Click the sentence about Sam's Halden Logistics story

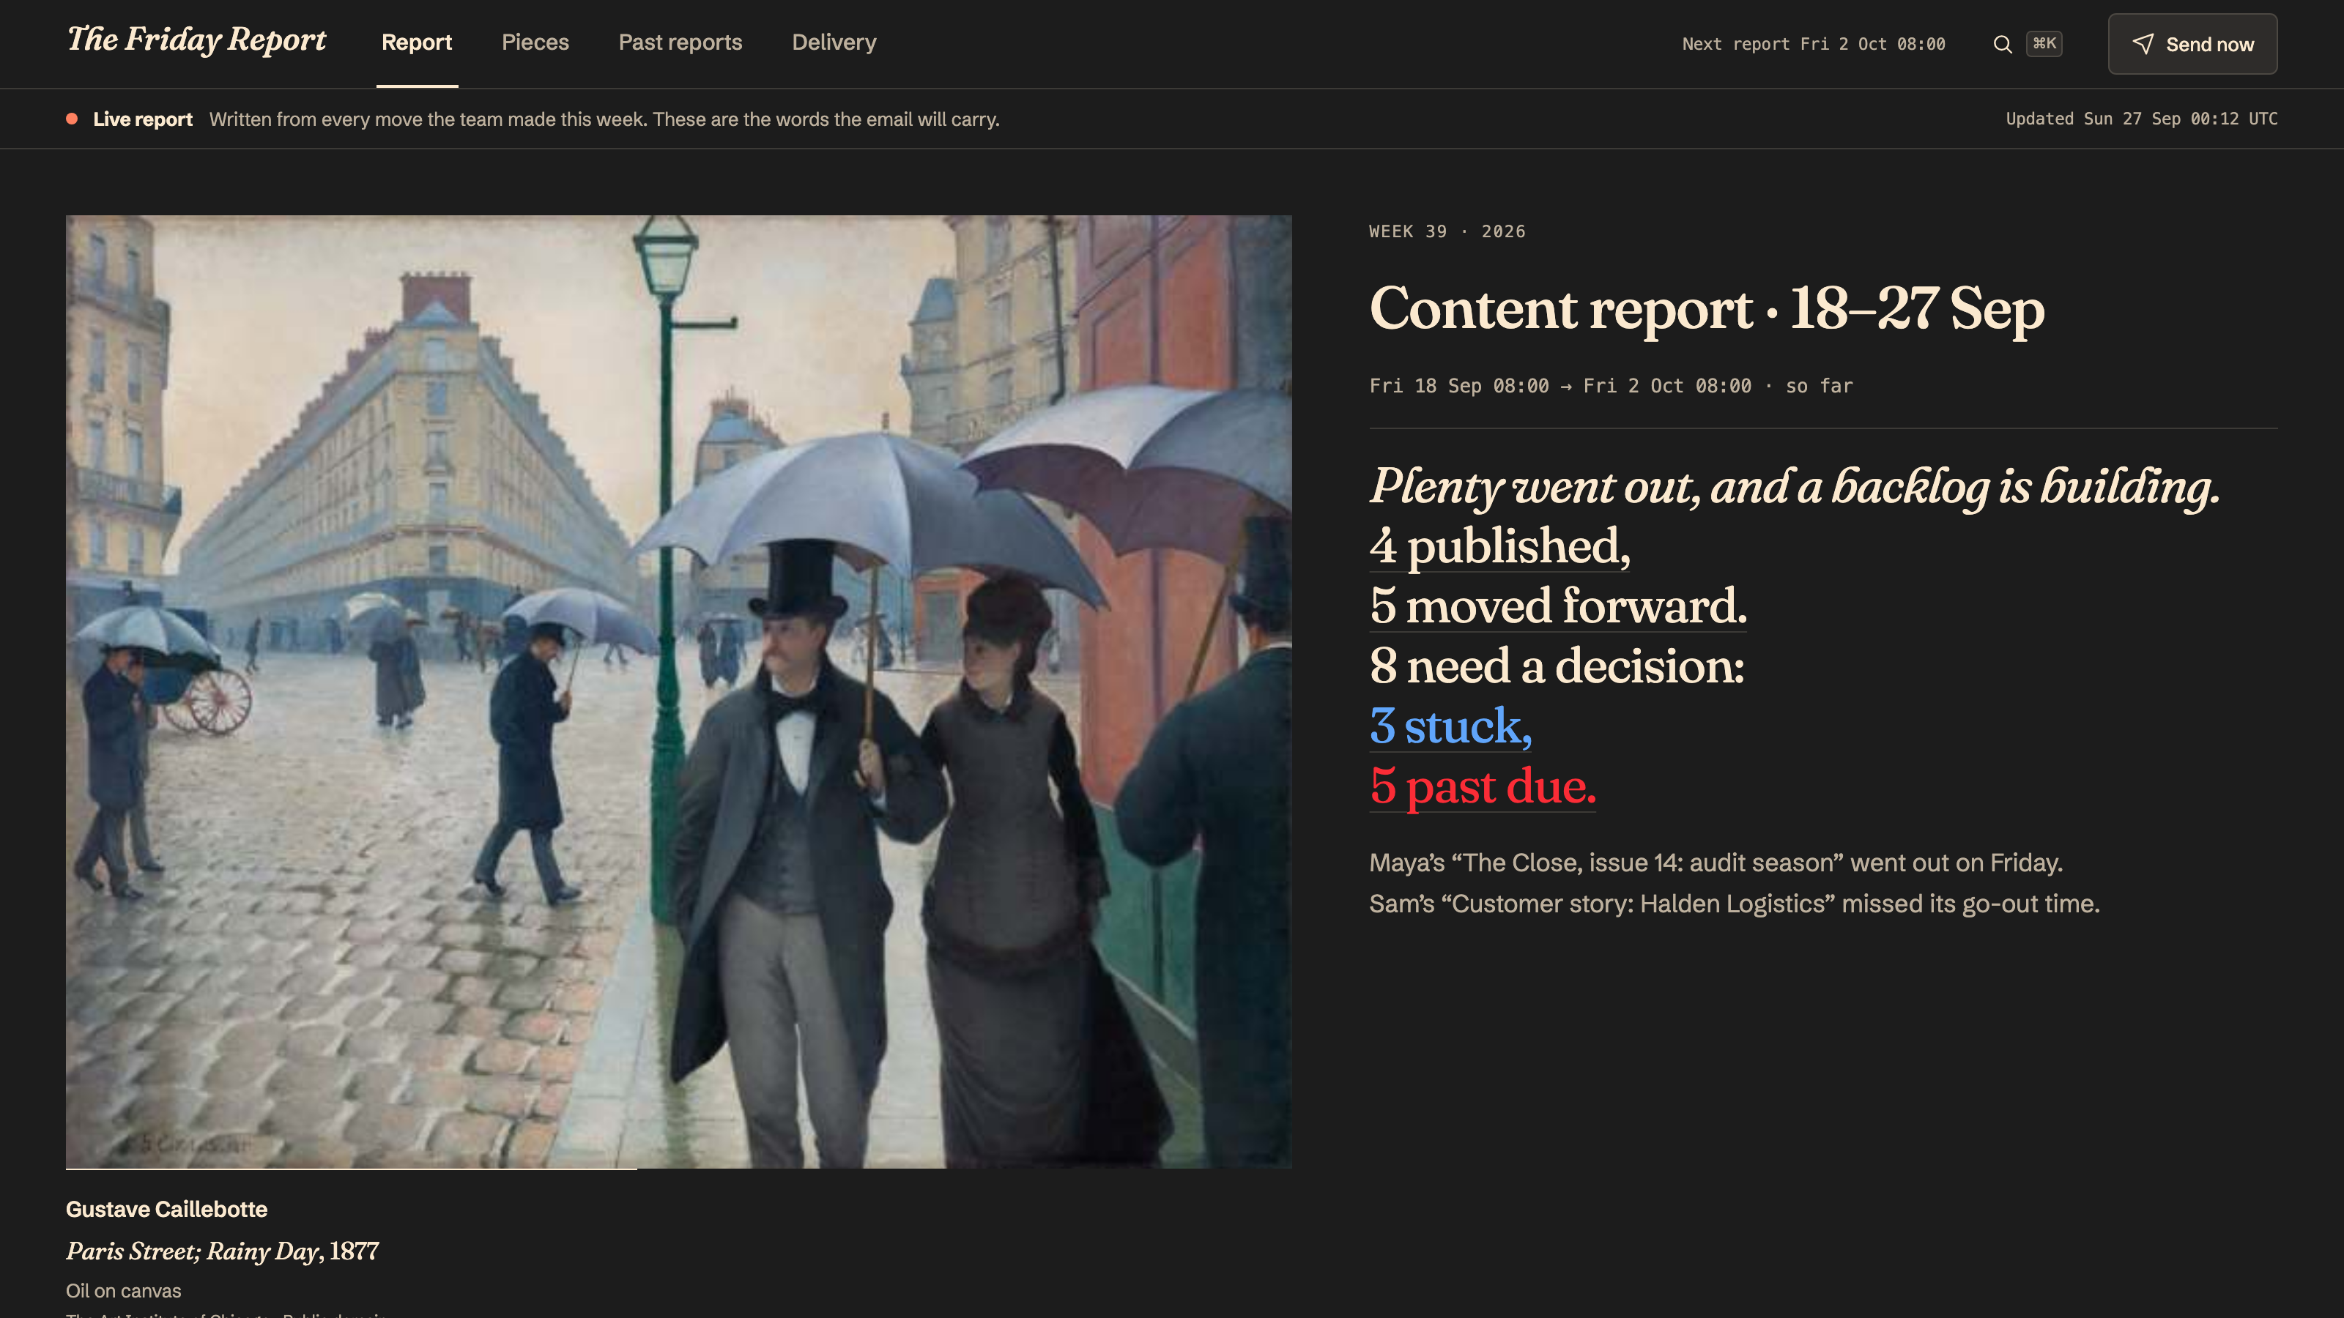point(1735,904)
